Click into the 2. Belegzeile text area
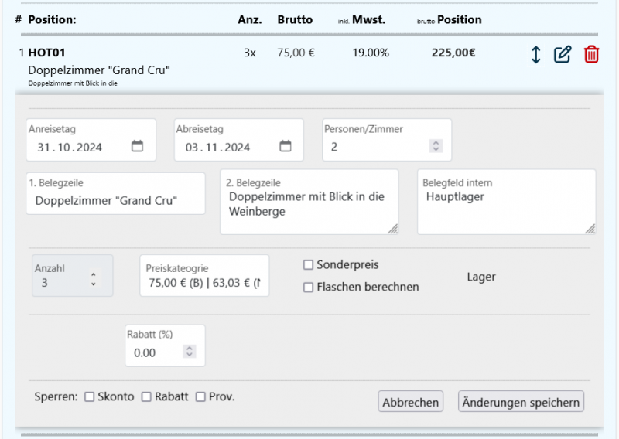Screen dimensions: 619x439 pyautogui.click(x=309, y=205)
